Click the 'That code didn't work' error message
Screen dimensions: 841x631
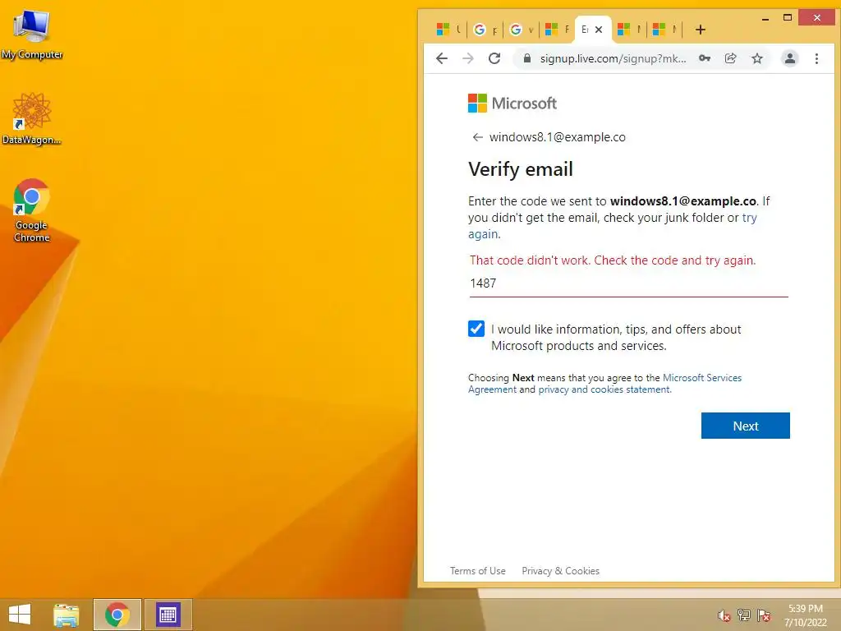pyautogui.click(x=613, y=260)
